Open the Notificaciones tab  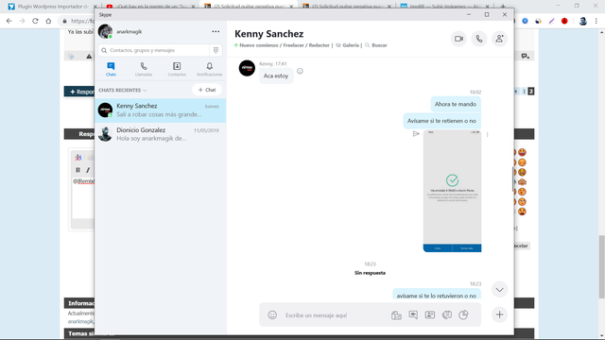click(x=210, y=69)
